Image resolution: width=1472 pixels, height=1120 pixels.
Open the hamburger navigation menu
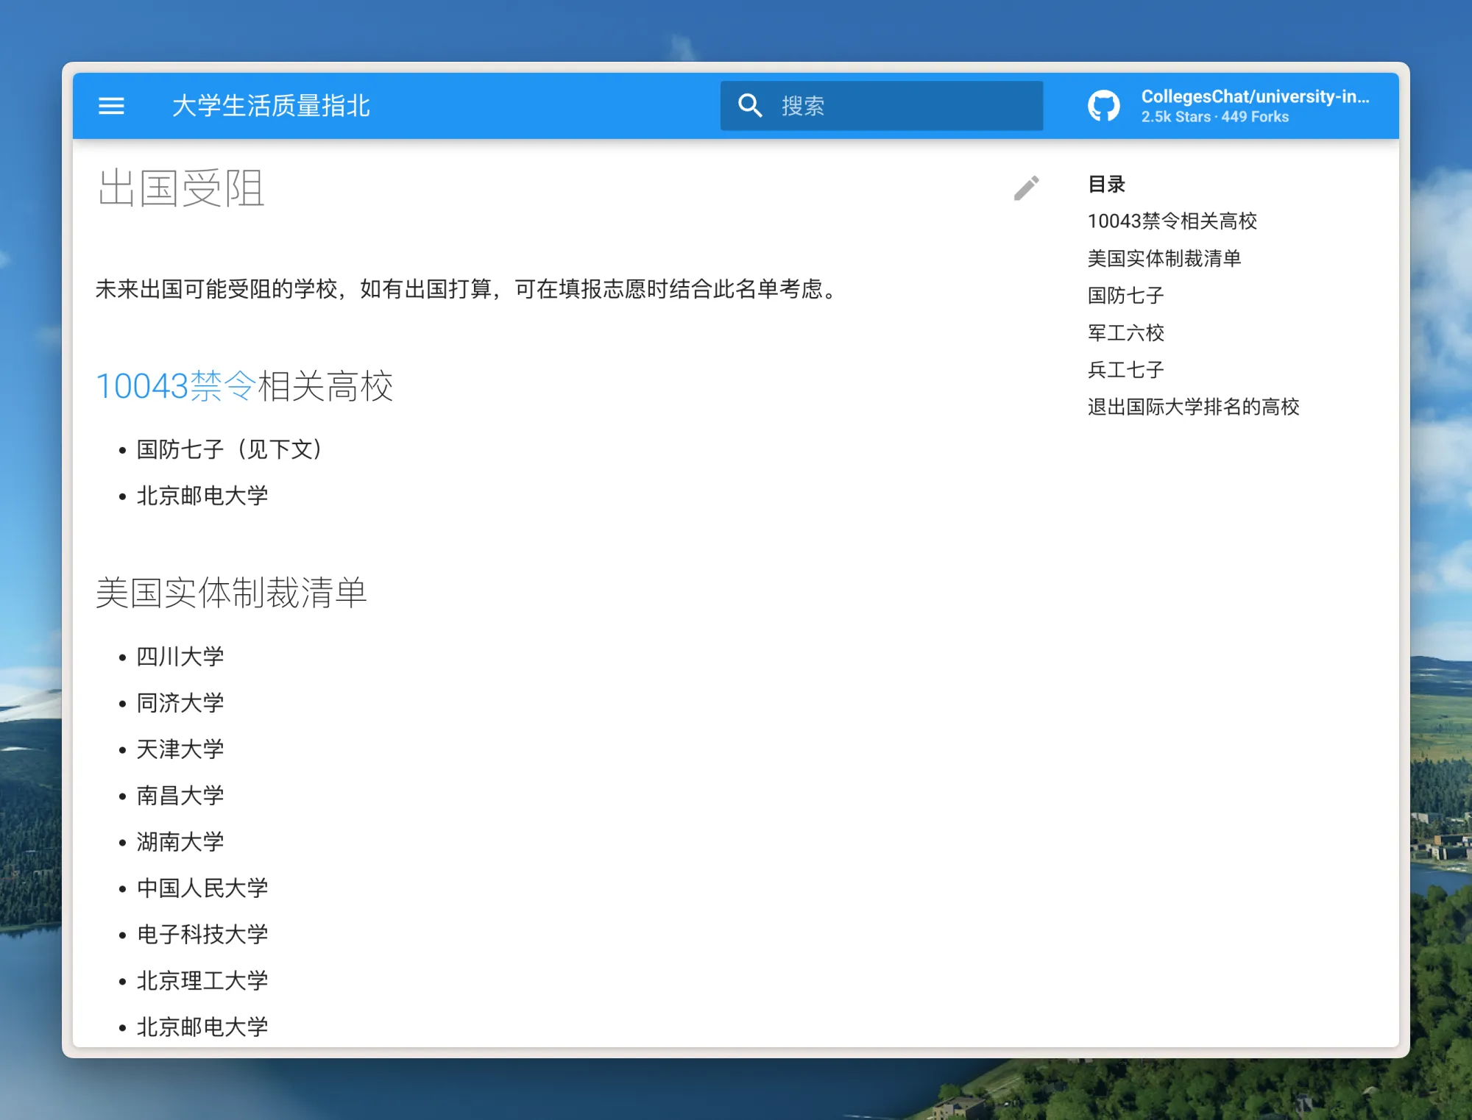(x=111, y=106)
